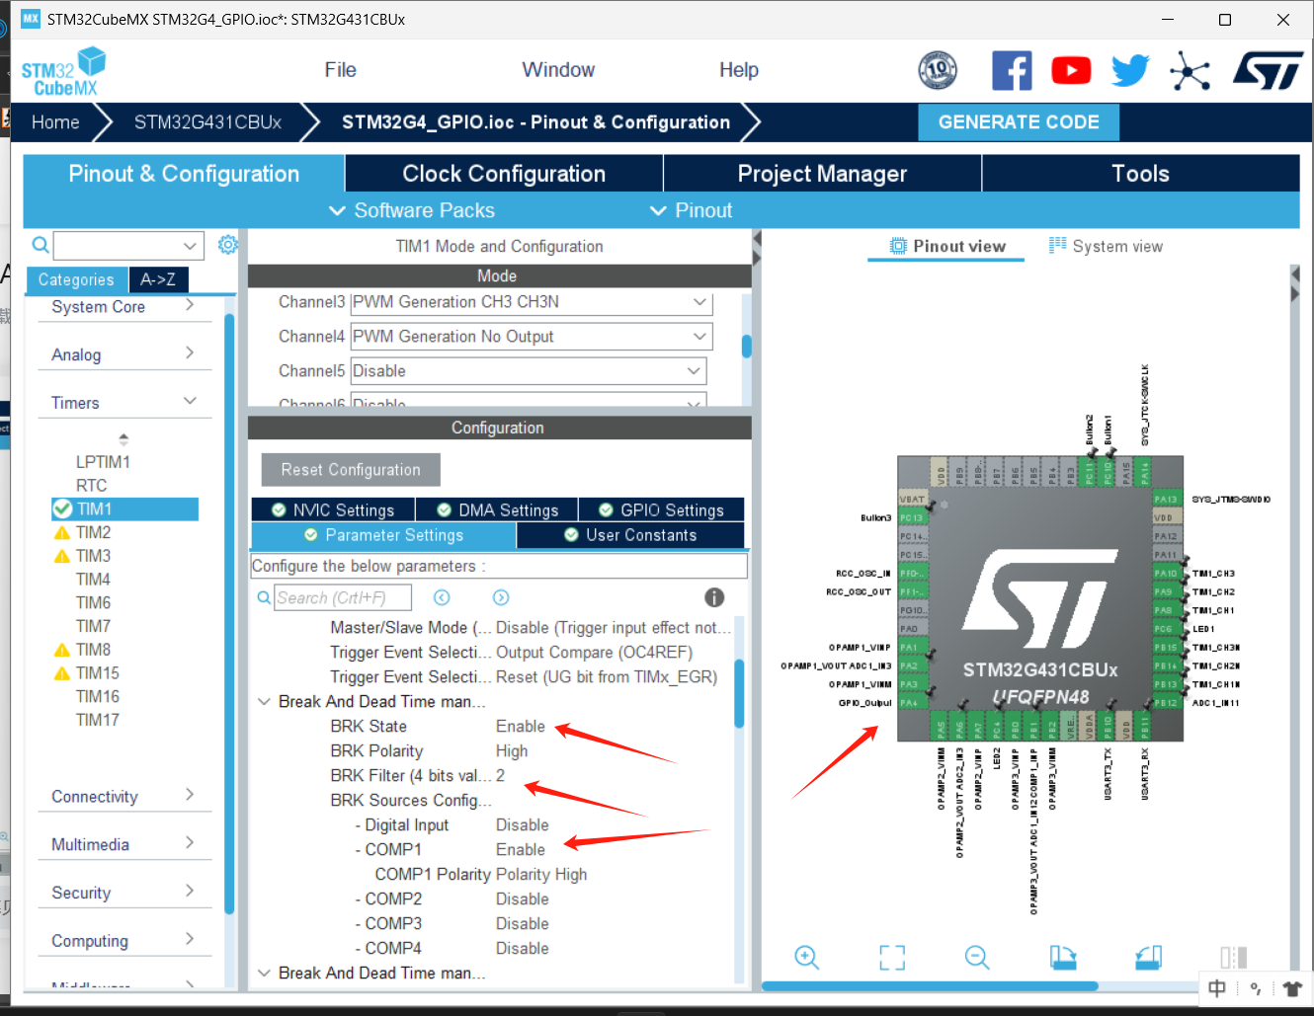Viewport: 1314px width, 1016px height.
Task: Open the Facebook link icon
Action: coord(1012,71)
